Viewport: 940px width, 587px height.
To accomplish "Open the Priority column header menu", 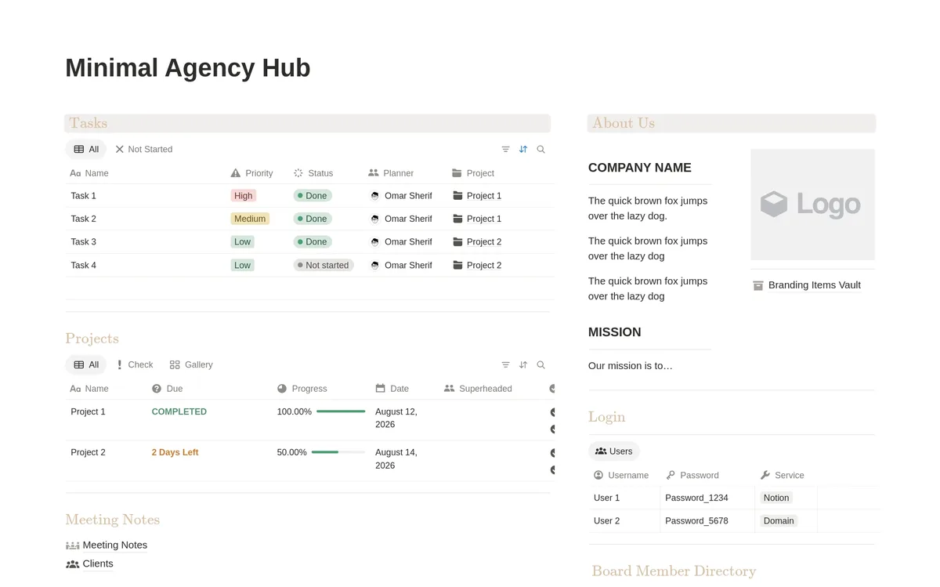I will point(252,173).
